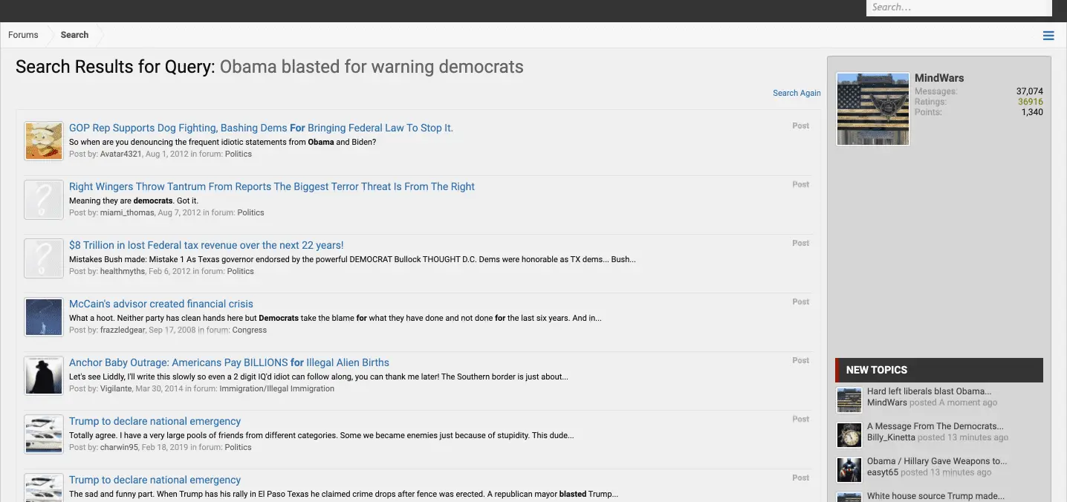
Task: Focus the top search input box
Action: [x=959, y=7]
